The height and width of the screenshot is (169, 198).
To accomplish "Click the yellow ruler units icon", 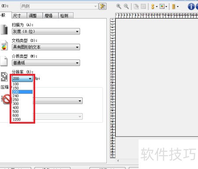I will tap(173, 7).
